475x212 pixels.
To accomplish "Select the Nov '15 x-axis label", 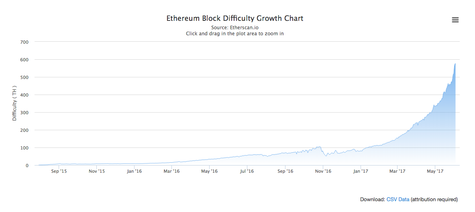I will (x=97, y=172).
